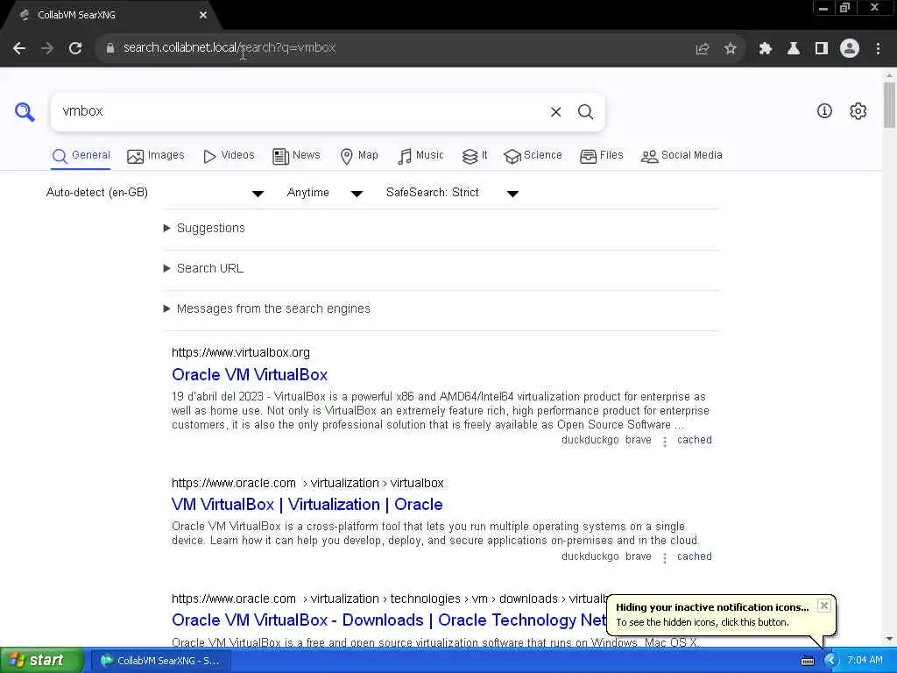Click the 7:04 AM taskbar clock
This screenshot has height=673, width=897.
[x=865, y=661]
